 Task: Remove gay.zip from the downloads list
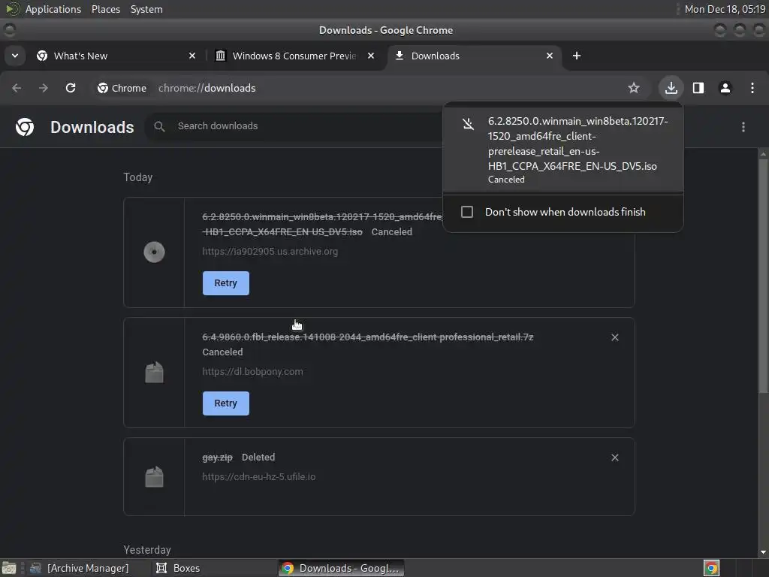coord(615,458)
